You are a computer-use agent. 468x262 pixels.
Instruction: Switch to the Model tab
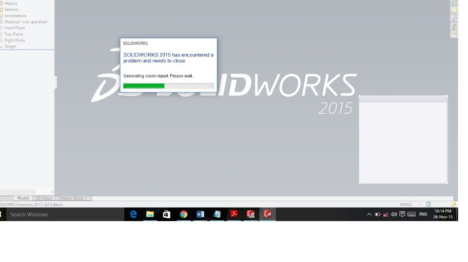[23, 198]
